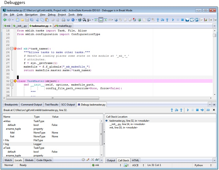219x170 pixels.
Task: Collapse the Alias variable tree node
Action: (4, 121)
